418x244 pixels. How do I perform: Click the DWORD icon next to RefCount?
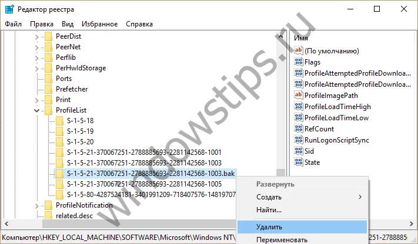298,128
